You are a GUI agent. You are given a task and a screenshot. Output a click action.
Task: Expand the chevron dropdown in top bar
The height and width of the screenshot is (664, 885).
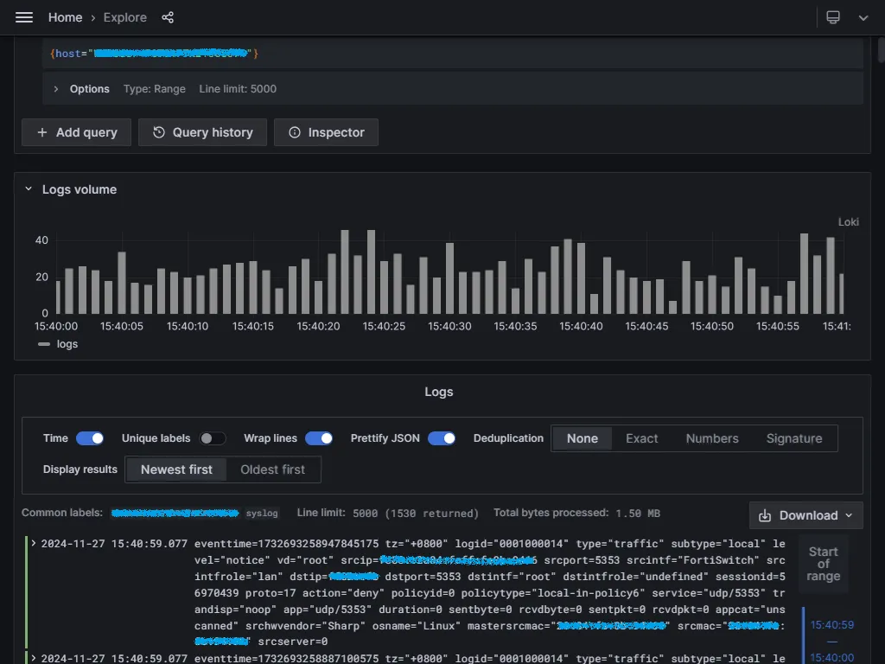point(863,17)
